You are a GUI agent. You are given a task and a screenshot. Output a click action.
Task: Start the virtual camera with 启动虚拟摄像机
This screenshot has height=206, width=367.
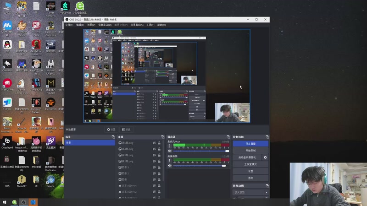click(247, 157)
